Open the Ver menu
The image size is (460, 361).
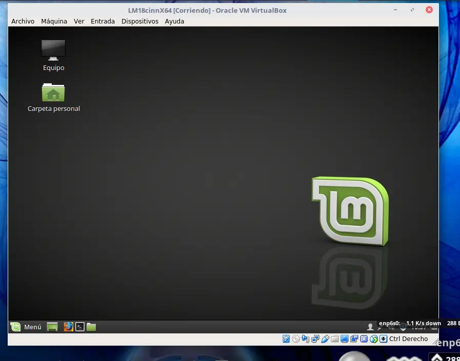[79, 21]
